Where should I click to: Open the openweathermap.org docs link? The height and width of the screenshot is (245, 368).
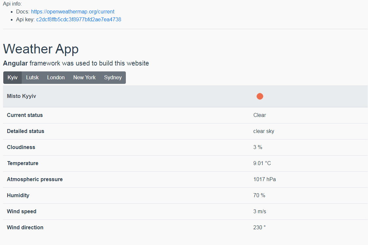(x=73, y=12)
